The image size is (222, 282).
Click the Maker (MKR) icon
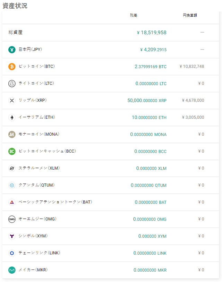[x=12, y=270]
